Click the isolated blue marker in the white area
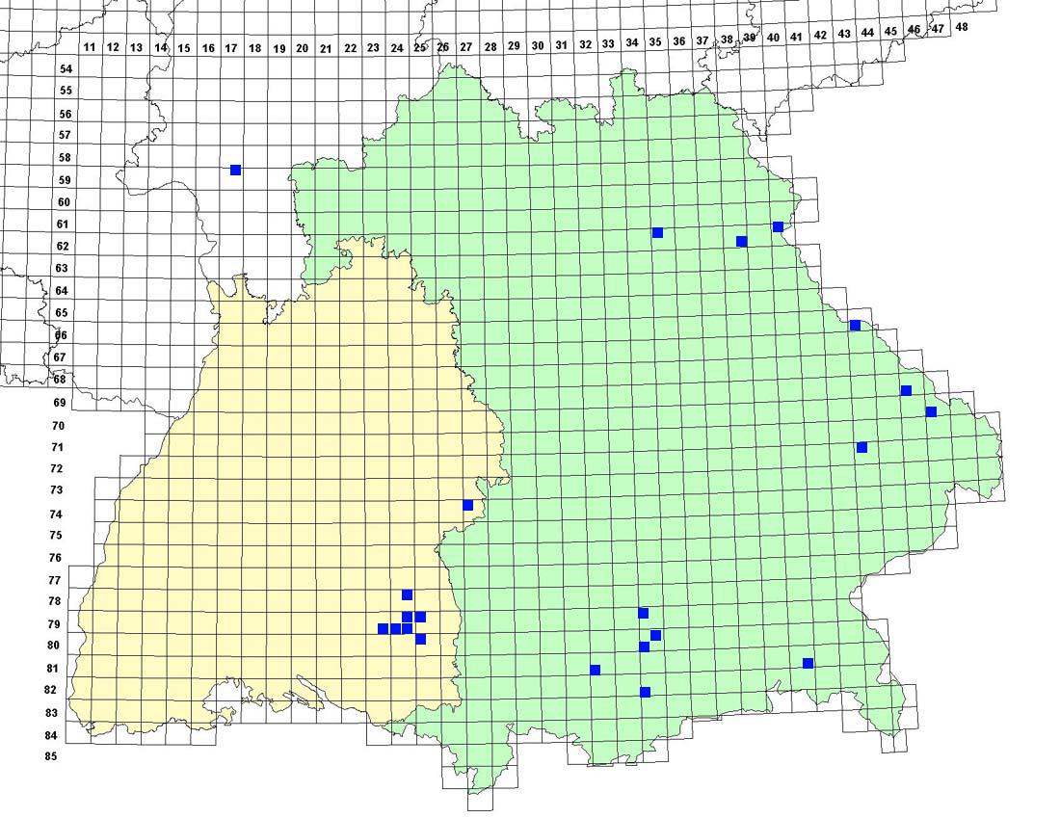Image resolution: width=1060 pixels, height=818 pixels. [x=235, y=170]
